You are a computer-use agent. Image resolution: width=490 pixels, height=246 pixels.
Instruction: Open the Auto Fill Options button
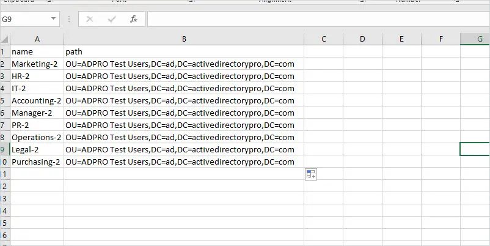pyautogui.click(x=311, y=174)
